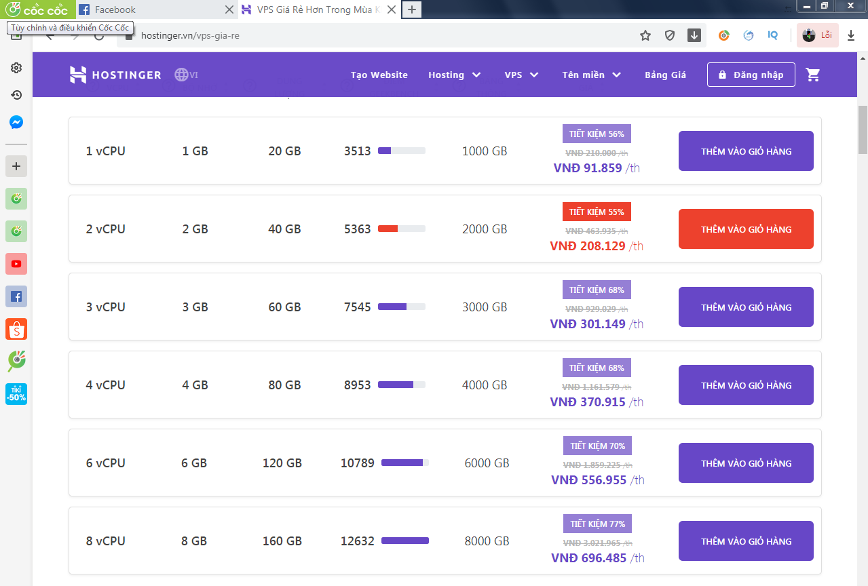The width and height of the screenshot is (868, 586).
Task: Open browser downloads arrow at toolbar end
Action: pos(851,35)
